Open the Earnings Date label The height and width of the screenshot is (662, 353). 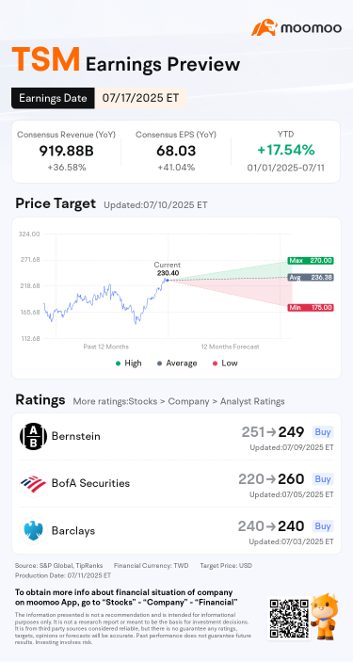click(53, 98)
